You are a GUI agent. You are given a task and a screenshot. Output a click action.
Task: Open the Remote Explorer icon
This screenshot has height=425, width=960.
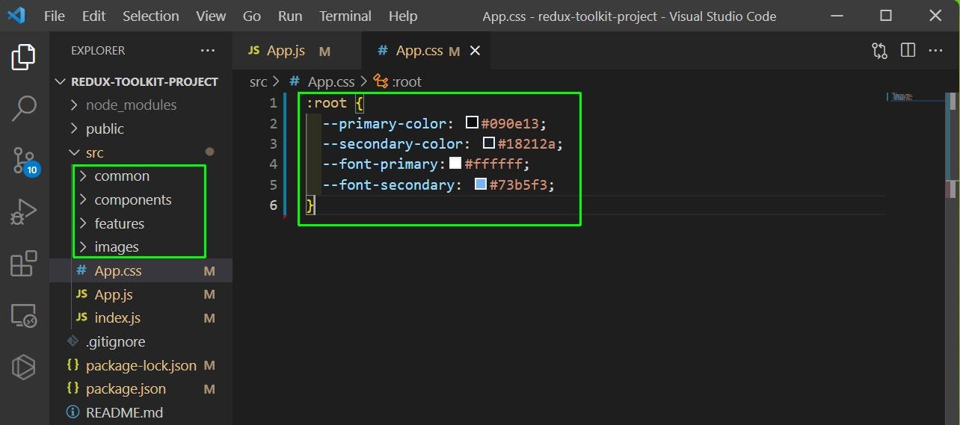(x=24, y=315)
